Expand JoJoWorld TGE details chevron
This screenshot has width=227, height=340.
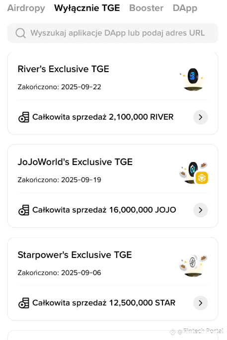tap(201, 210)
